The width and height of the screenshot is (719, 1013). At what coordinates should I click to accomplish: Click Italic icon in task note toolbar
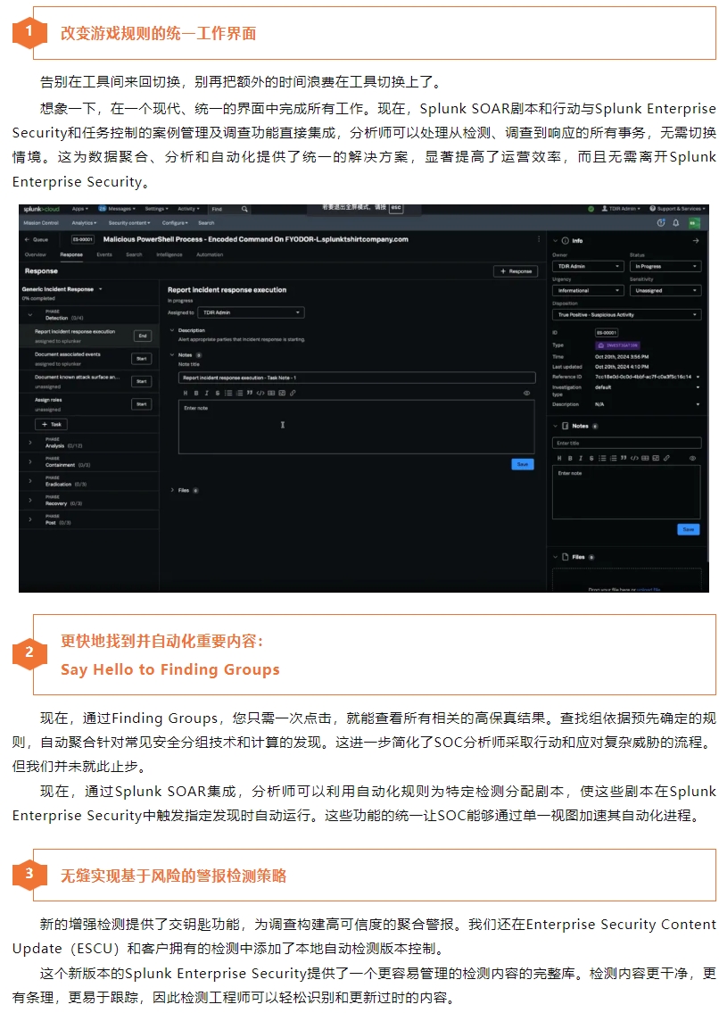[207, 393]
